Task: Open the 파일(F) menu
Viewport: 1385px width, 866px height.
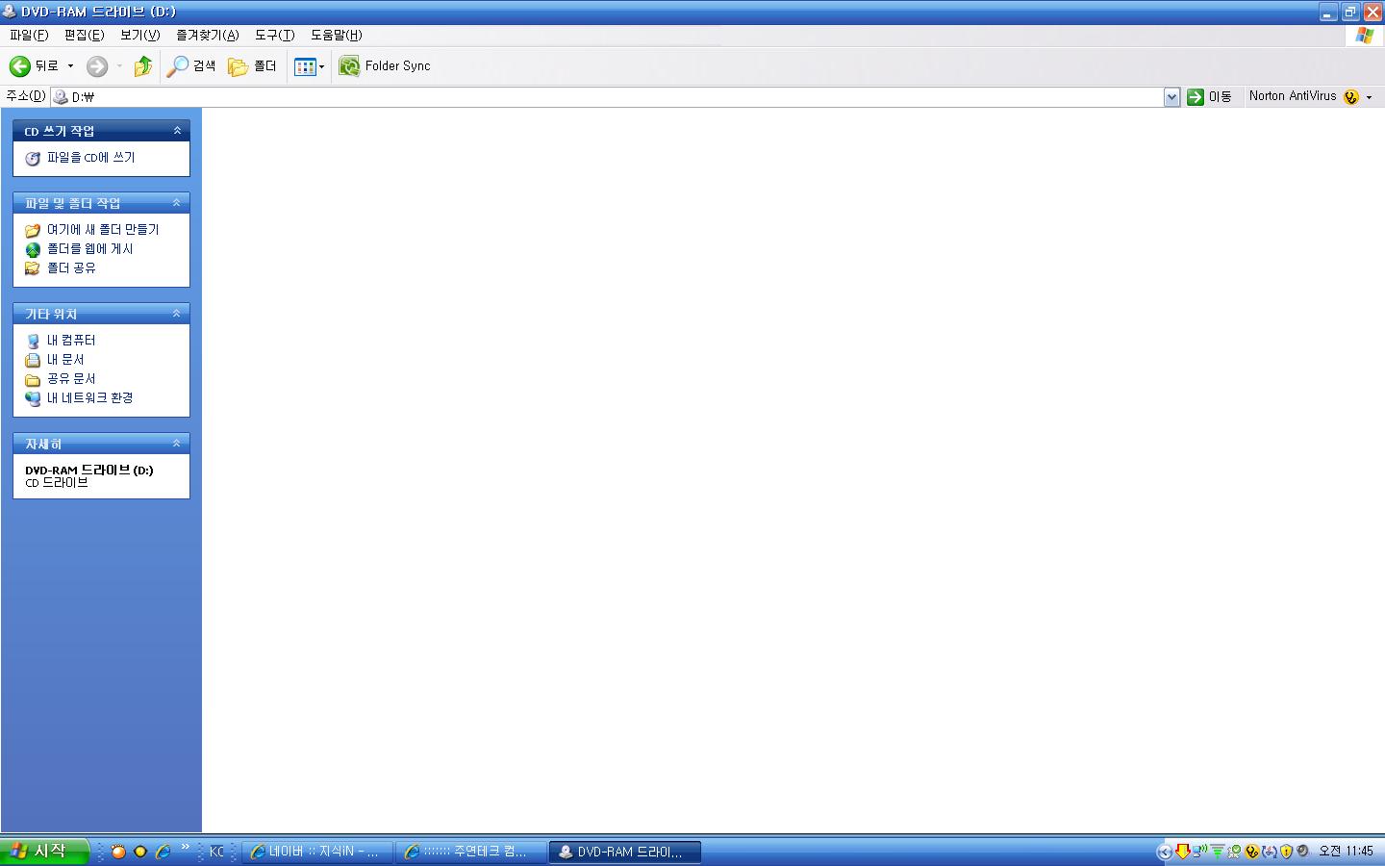Action: (x=29, y=35)
